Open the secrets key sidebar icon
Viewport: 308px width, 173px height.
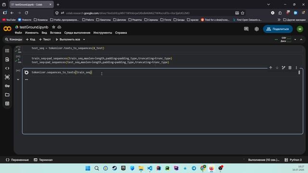tap(7, 86)
